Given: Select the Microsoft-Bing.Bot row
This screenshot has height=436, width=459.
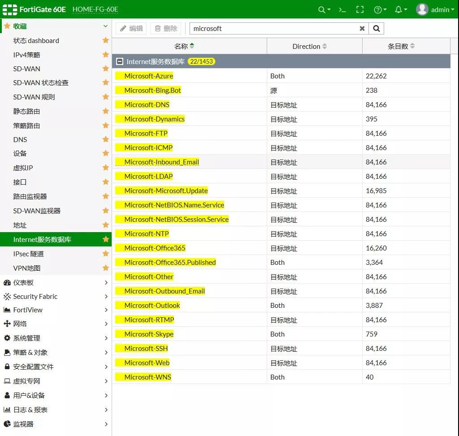Looking at the screenshot, I should coord(281,90).
